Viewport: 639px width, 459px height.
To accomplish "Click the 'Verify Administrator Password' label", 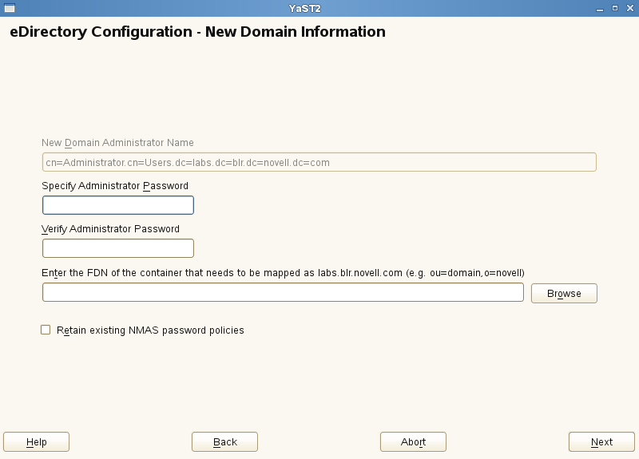I will click(110, 229).
